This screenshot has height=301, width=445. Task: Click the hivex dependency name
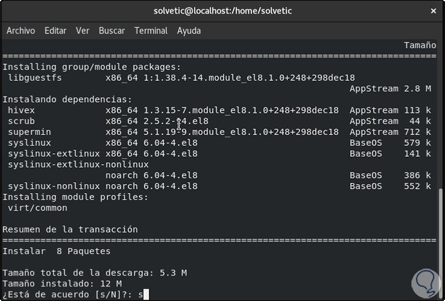pos(22,110)
